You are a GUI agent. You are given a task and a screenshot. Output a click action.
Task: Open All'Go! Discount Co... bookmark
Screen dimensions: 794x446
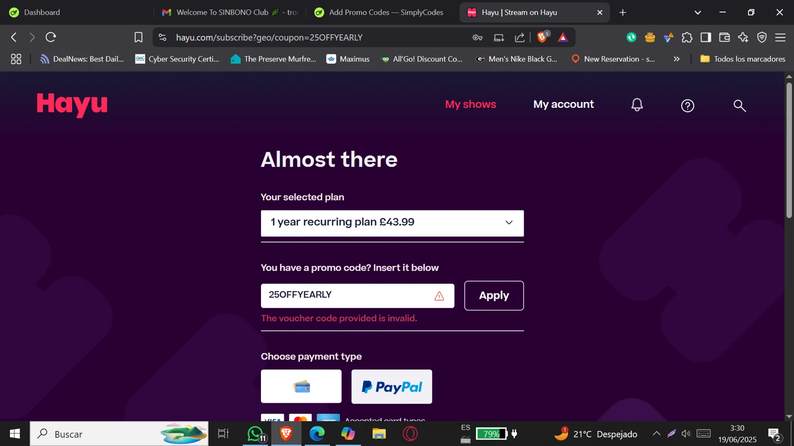[422, 59]
